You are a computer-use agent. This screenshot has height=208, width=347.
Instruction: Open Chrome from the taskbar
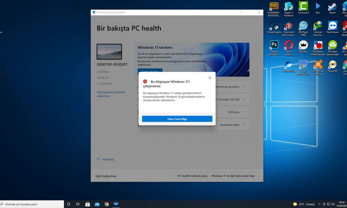[x=106, y=204]
